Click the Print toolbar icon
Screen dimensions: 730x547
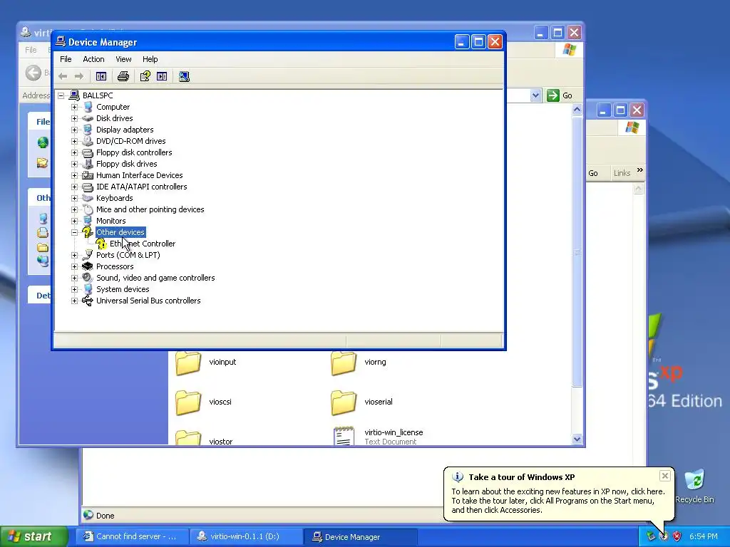pyautogui.click(x=123, y=76)
